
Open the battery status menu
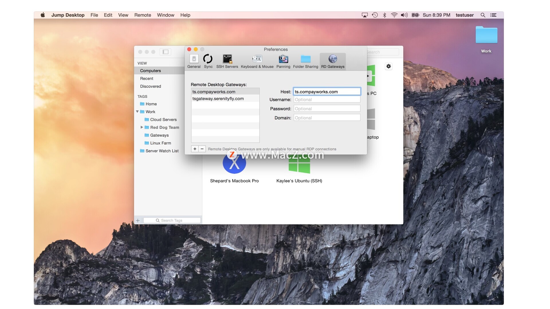coord(415,15)
